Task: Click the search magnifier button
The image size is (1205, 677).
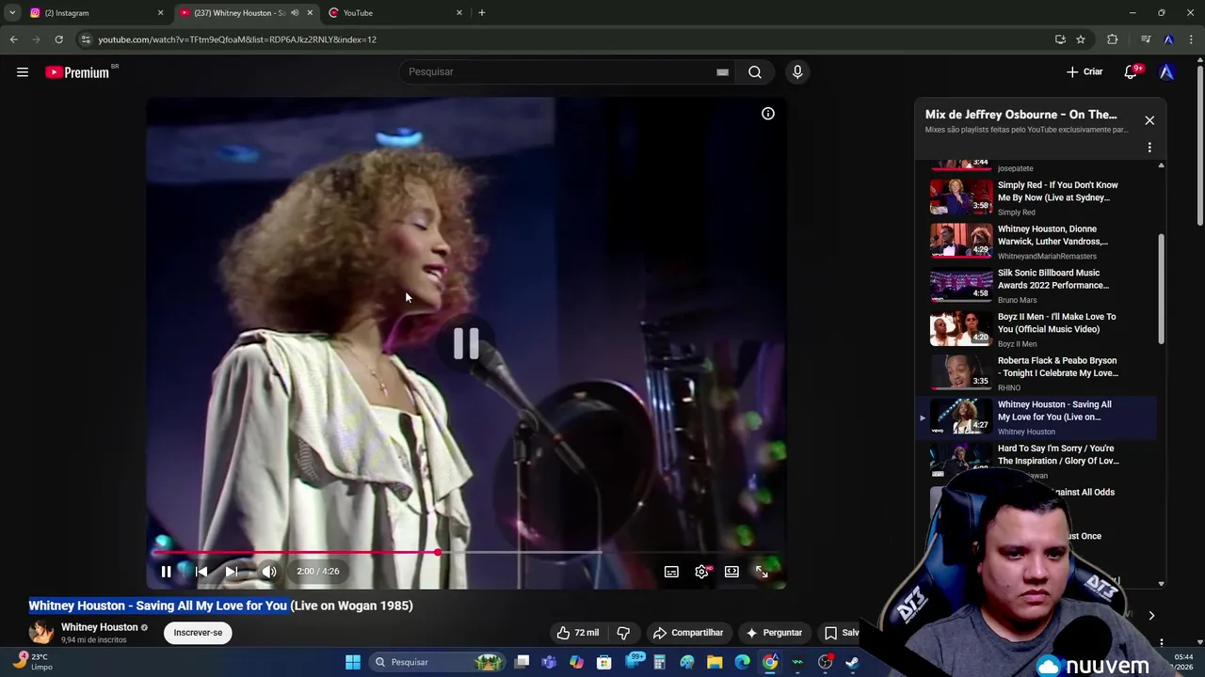Action: click(x=755, y=72)
